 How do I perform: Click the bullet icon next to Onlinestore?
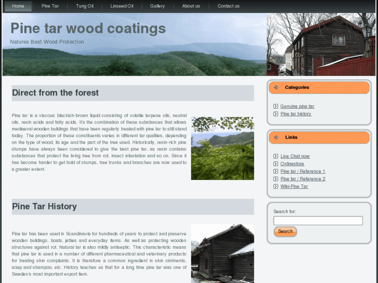point(276,164)
